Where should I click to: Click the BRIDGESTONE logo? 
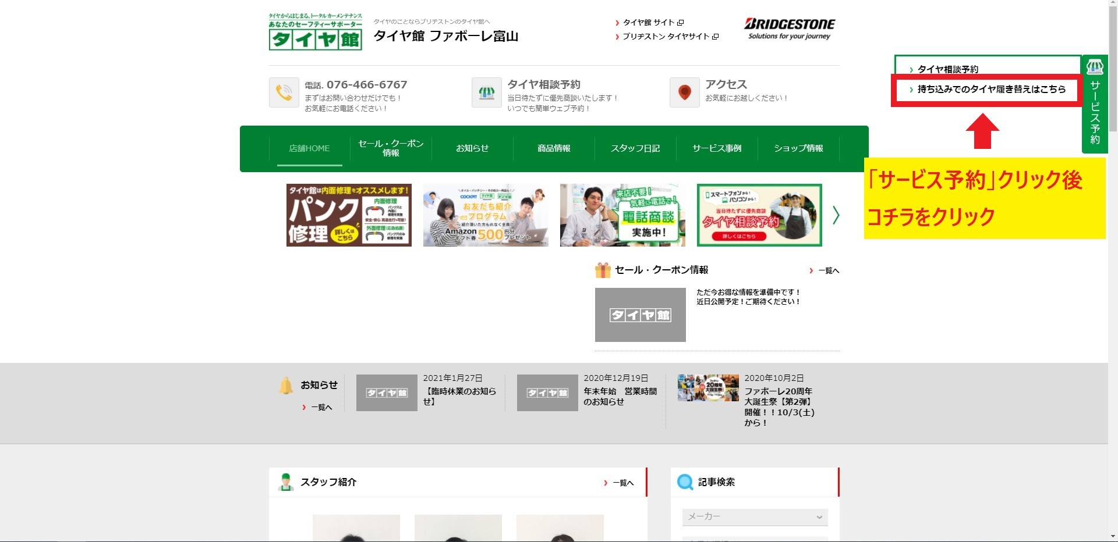coord(789,28)
